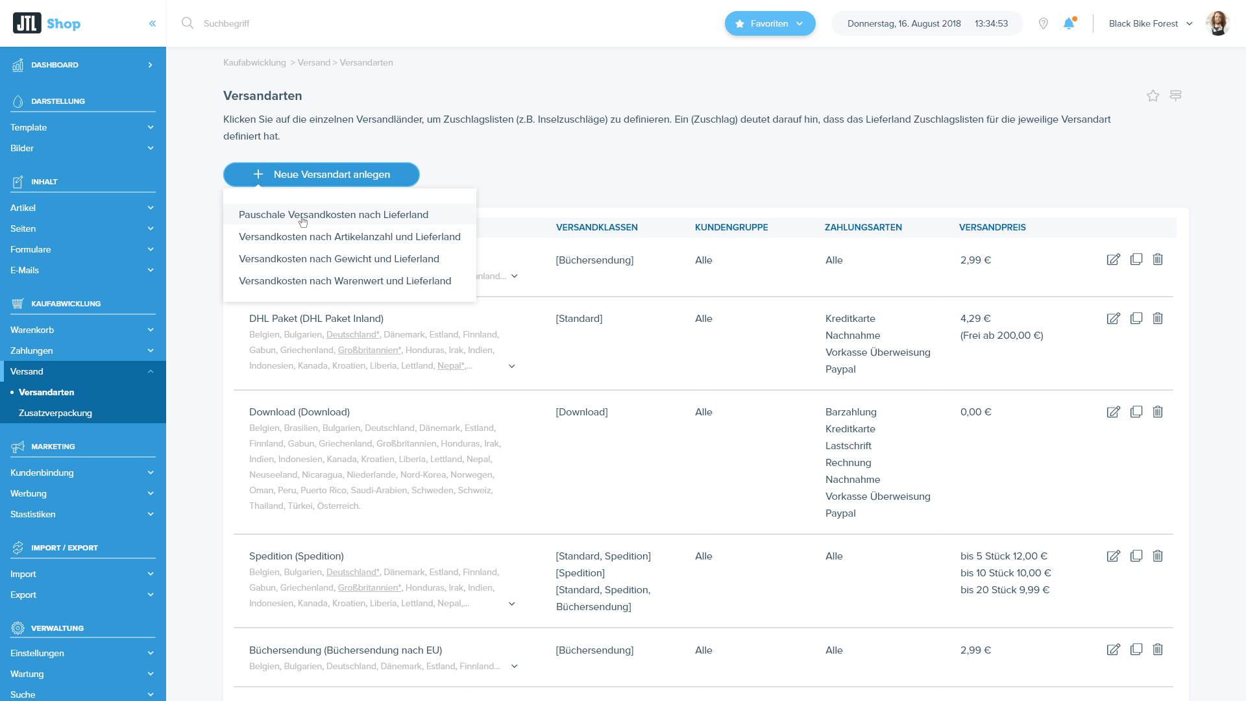
Task: Choose Versandkosten nach Gewicht und Lieferland
Action: [339, 259]
